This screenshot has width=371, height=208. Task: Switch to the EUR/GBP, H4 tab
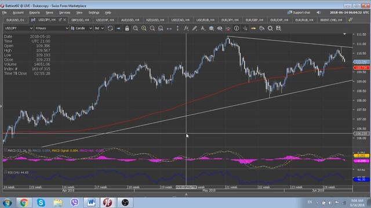pyautogui.click(x=254, y=20)
